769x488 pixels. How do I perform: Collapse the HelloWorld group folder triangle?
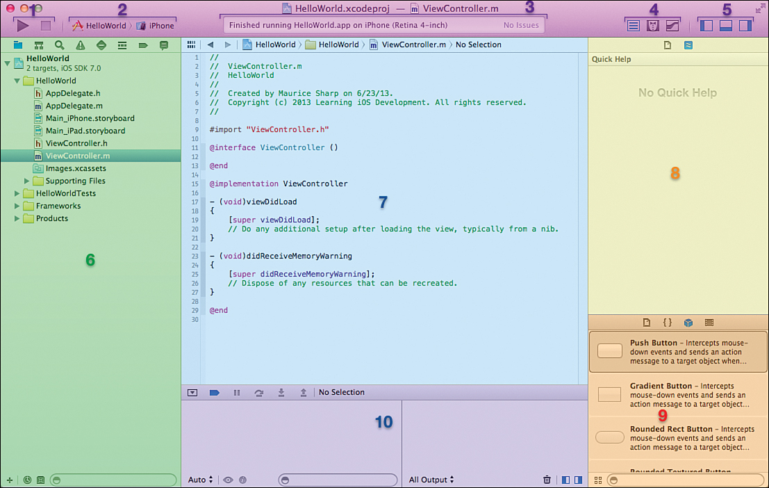[x=17, y=81]
